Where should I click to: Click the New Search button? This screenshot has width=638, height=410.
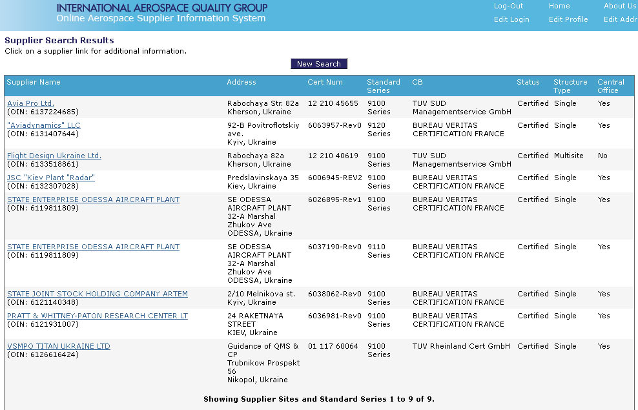point(319,64)
